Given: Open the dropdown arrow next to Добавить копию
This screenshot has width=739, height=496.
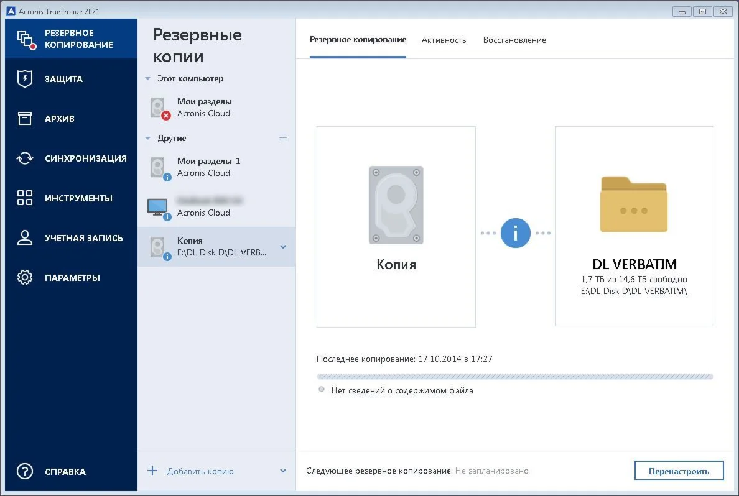Looking at the screenshot, I should coord(283,471).
